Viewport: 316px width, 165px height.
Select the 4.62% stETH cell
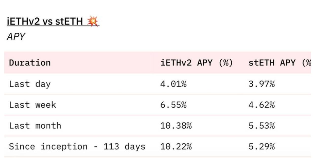click(x=262, y=105)
